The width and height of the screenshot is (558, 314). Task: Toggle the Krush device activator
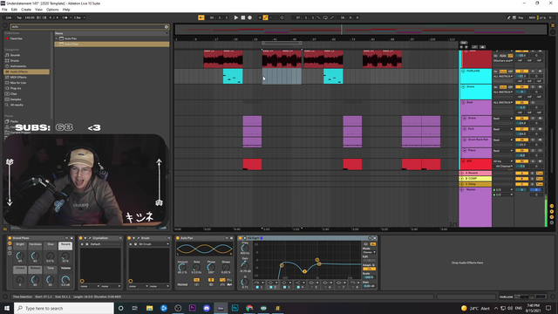[129, 238]
